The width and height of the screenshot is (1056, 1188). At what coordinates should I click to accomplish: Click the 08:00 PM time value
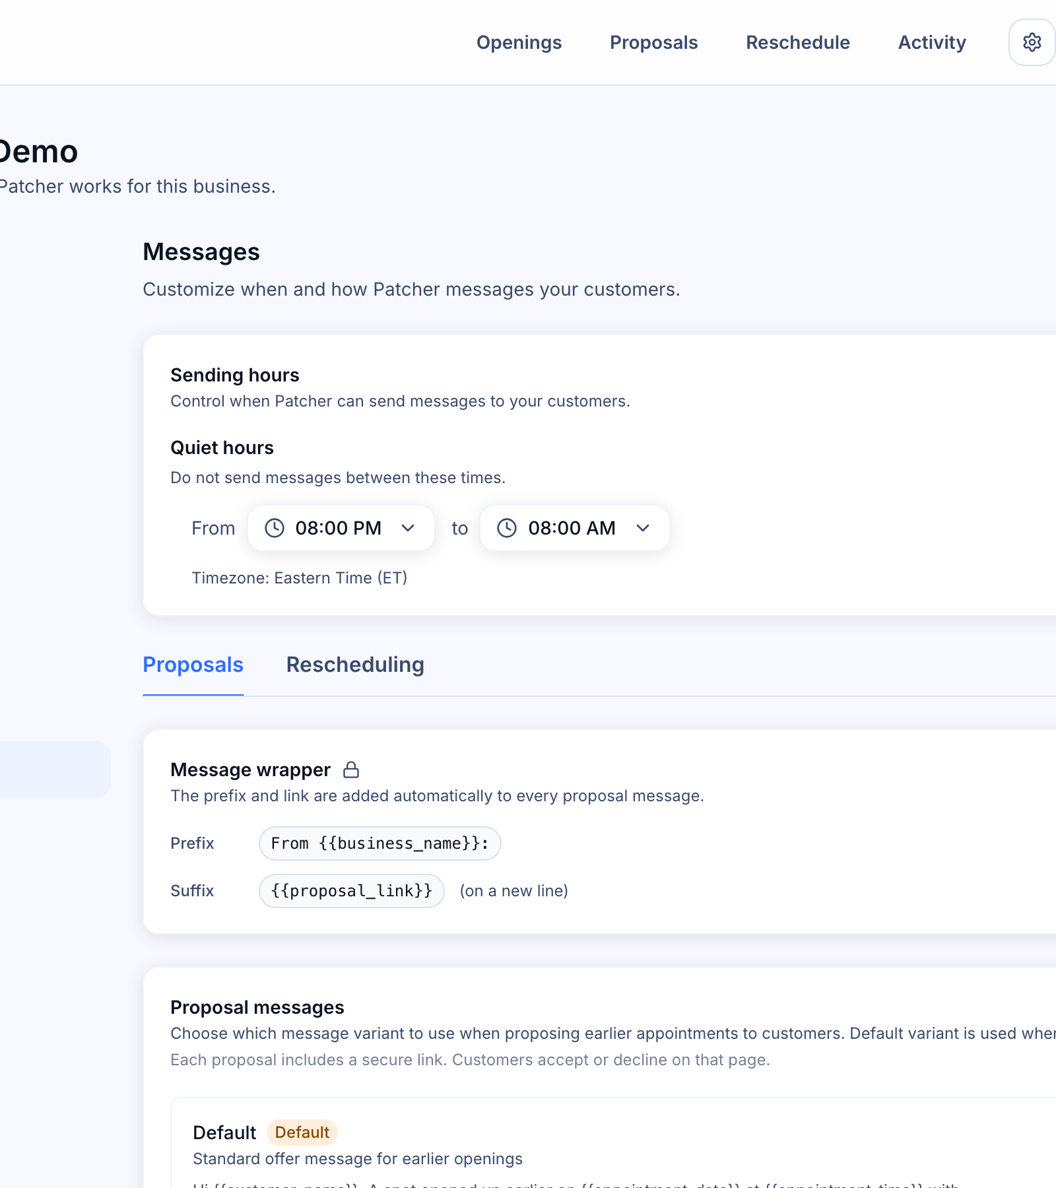tap(339, 528)
